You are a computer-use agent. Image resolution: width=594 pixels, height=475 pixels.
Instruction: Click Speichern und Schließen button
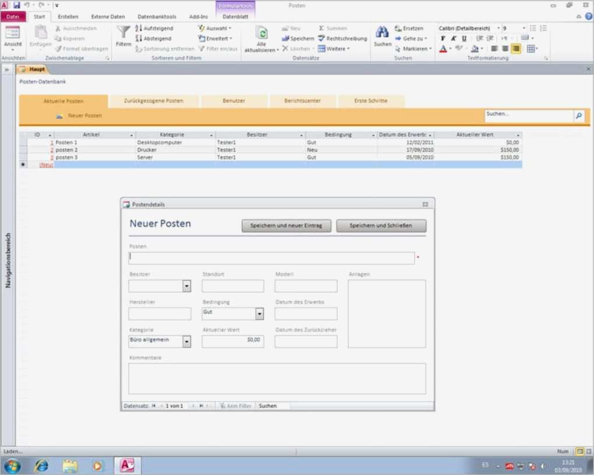coord(381,226)
